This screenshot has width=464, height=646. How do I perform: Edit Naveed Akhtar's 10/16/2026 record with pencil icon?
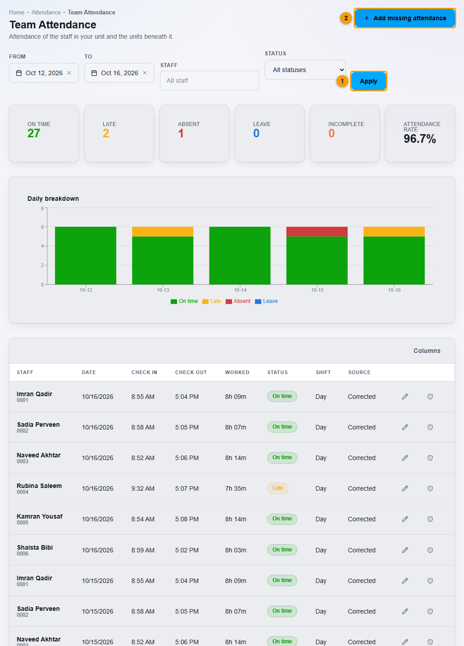(405, 458)
